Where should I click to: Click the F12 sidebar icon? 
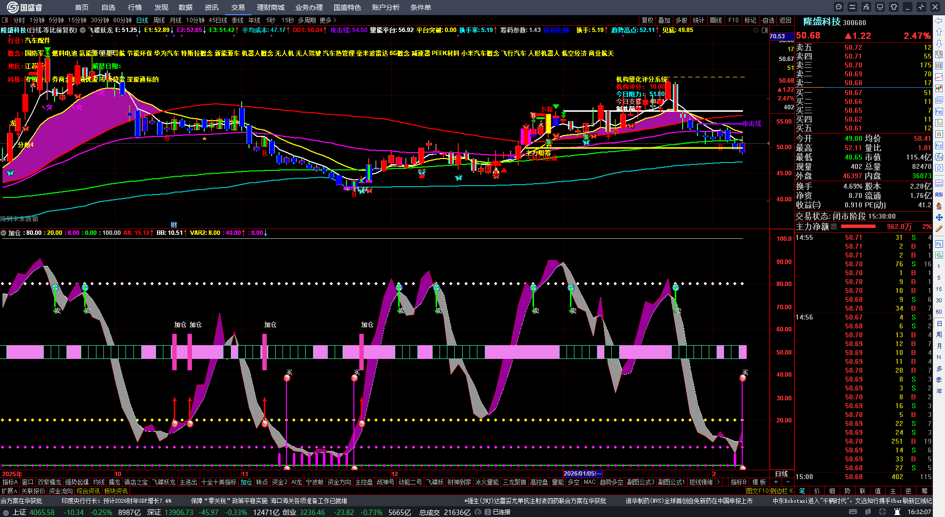(x=939, y=146)
